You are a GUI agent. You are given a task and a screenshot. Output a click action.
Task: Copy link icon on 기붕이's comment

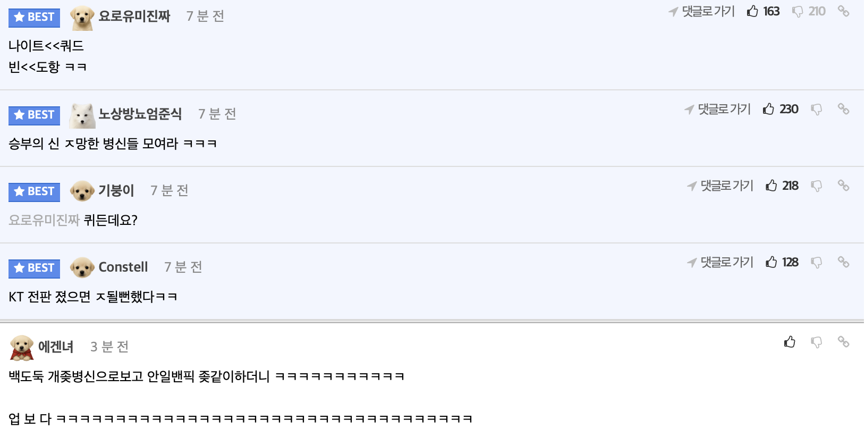843,185
